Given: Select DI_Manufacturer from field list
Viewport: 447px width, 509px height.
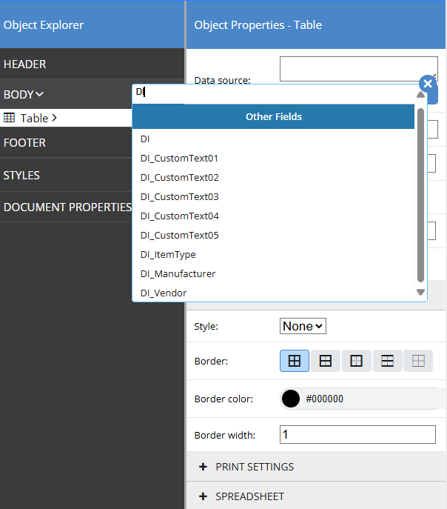Looking at the screenshot, I should (178, 273).
